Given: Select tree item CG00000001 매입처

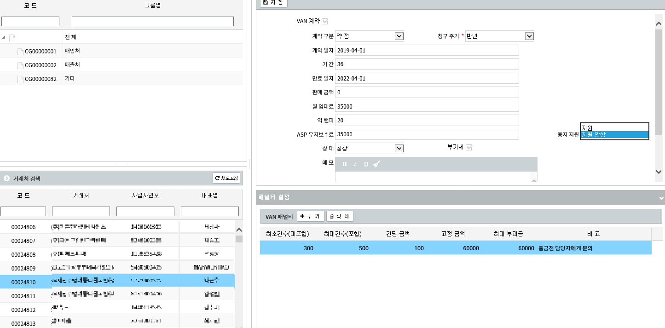Looking at the screenshot, I should [x=121, y=51].
